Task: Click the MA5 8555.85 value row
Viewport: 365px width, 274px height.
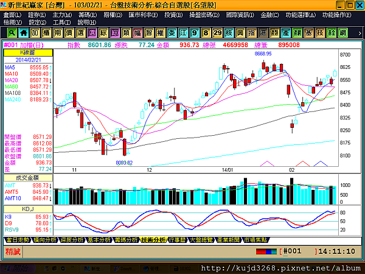Action: tap(28, 68)
